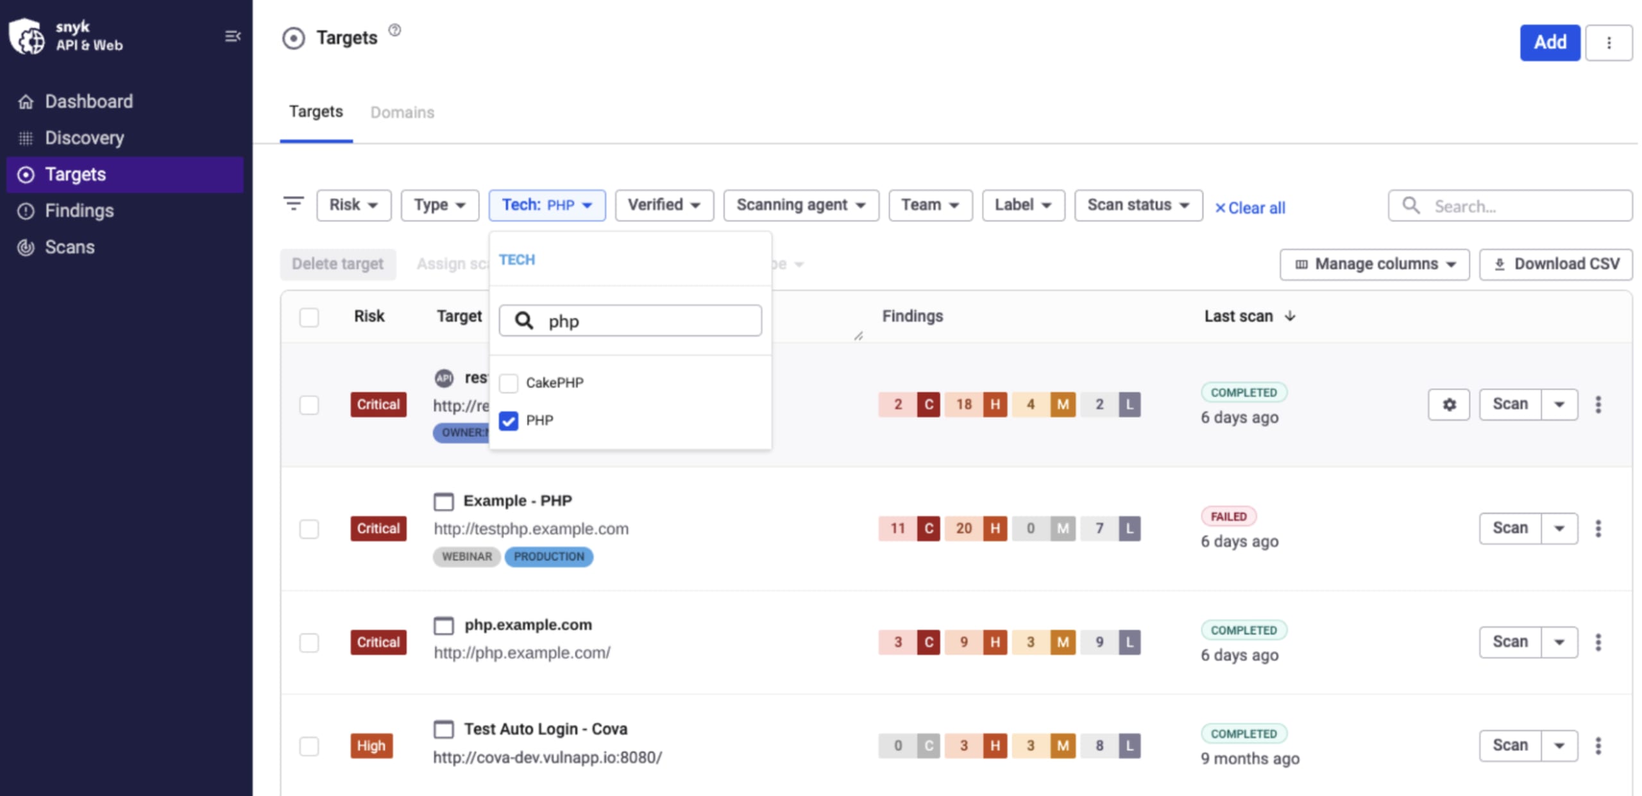1642x796 pixels.
Task: Open the kebab menu for Example - PHP row
Action: pos(1598,529)
